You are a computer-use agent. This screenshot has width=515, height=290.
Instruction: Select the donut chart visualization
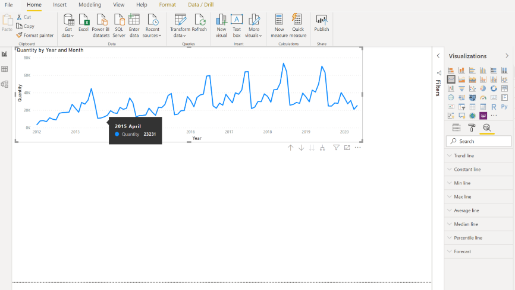[x=494, y=88]
